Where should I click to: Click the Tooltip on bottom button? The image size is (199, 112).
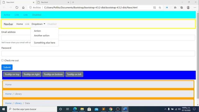click(x=53, y=74)
